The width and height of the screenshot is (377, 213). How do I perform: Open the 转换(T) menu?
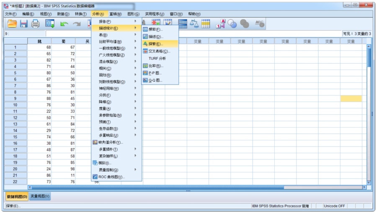80,14
